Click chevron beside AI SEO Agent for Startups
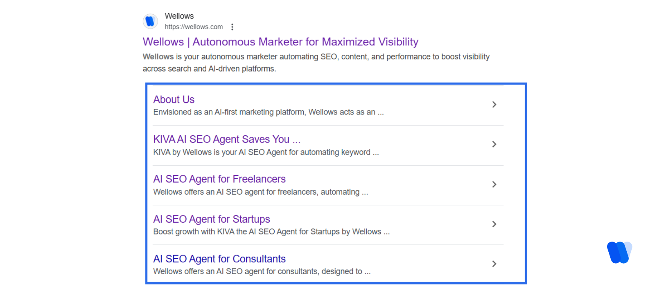The image size is (657, 289). pos(494,224)
